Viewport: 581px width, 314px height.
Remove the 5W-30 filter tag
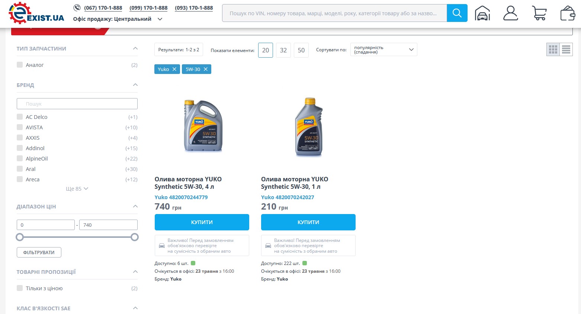point(205,69)
